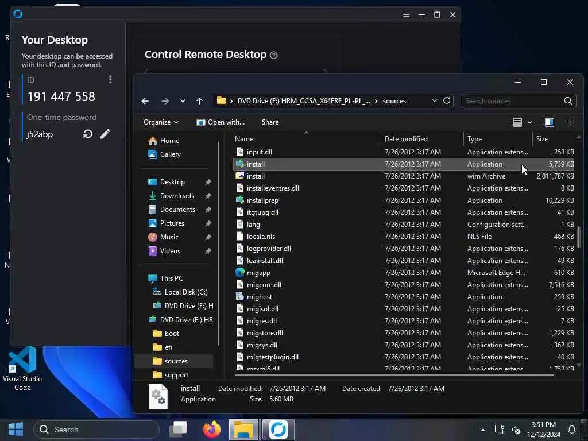Click the search magnifier in Explorer

coord(568,101)
